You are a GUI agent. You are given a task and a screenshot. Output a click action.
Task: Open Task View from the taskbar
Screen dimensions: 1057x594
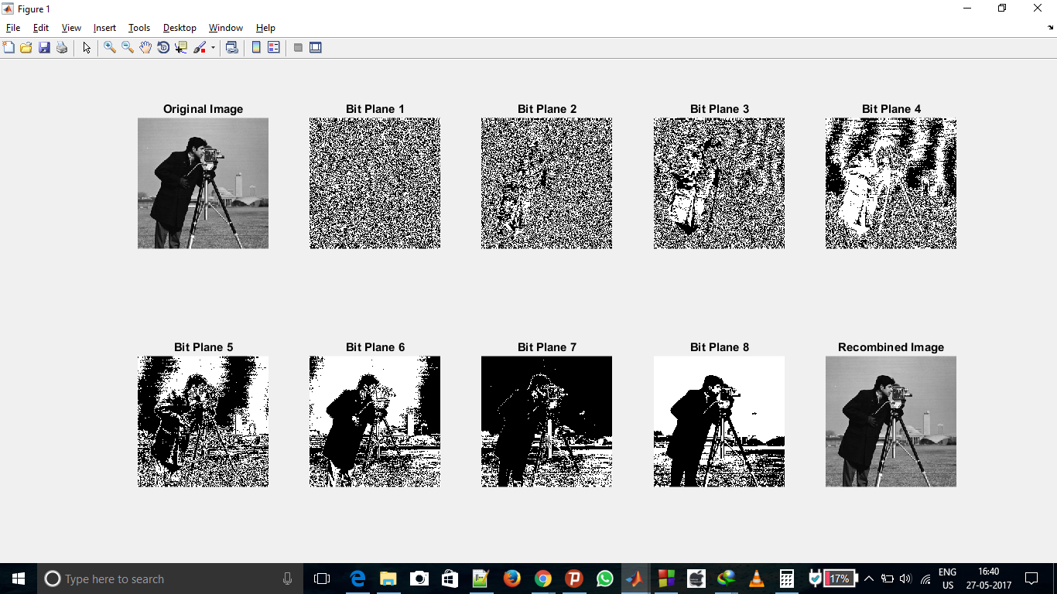tap(322, 579)
